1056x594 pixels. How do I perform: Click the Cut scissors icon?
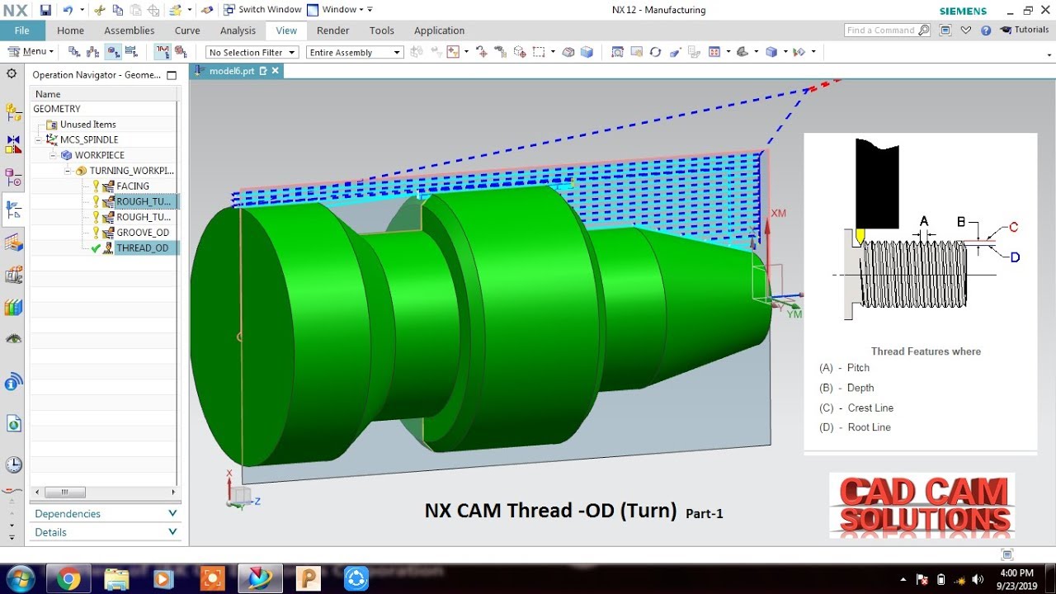tap(100, 10)
